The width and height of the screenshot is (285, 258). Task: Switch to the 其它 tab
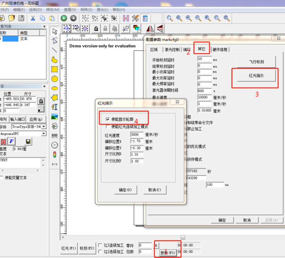201,49
